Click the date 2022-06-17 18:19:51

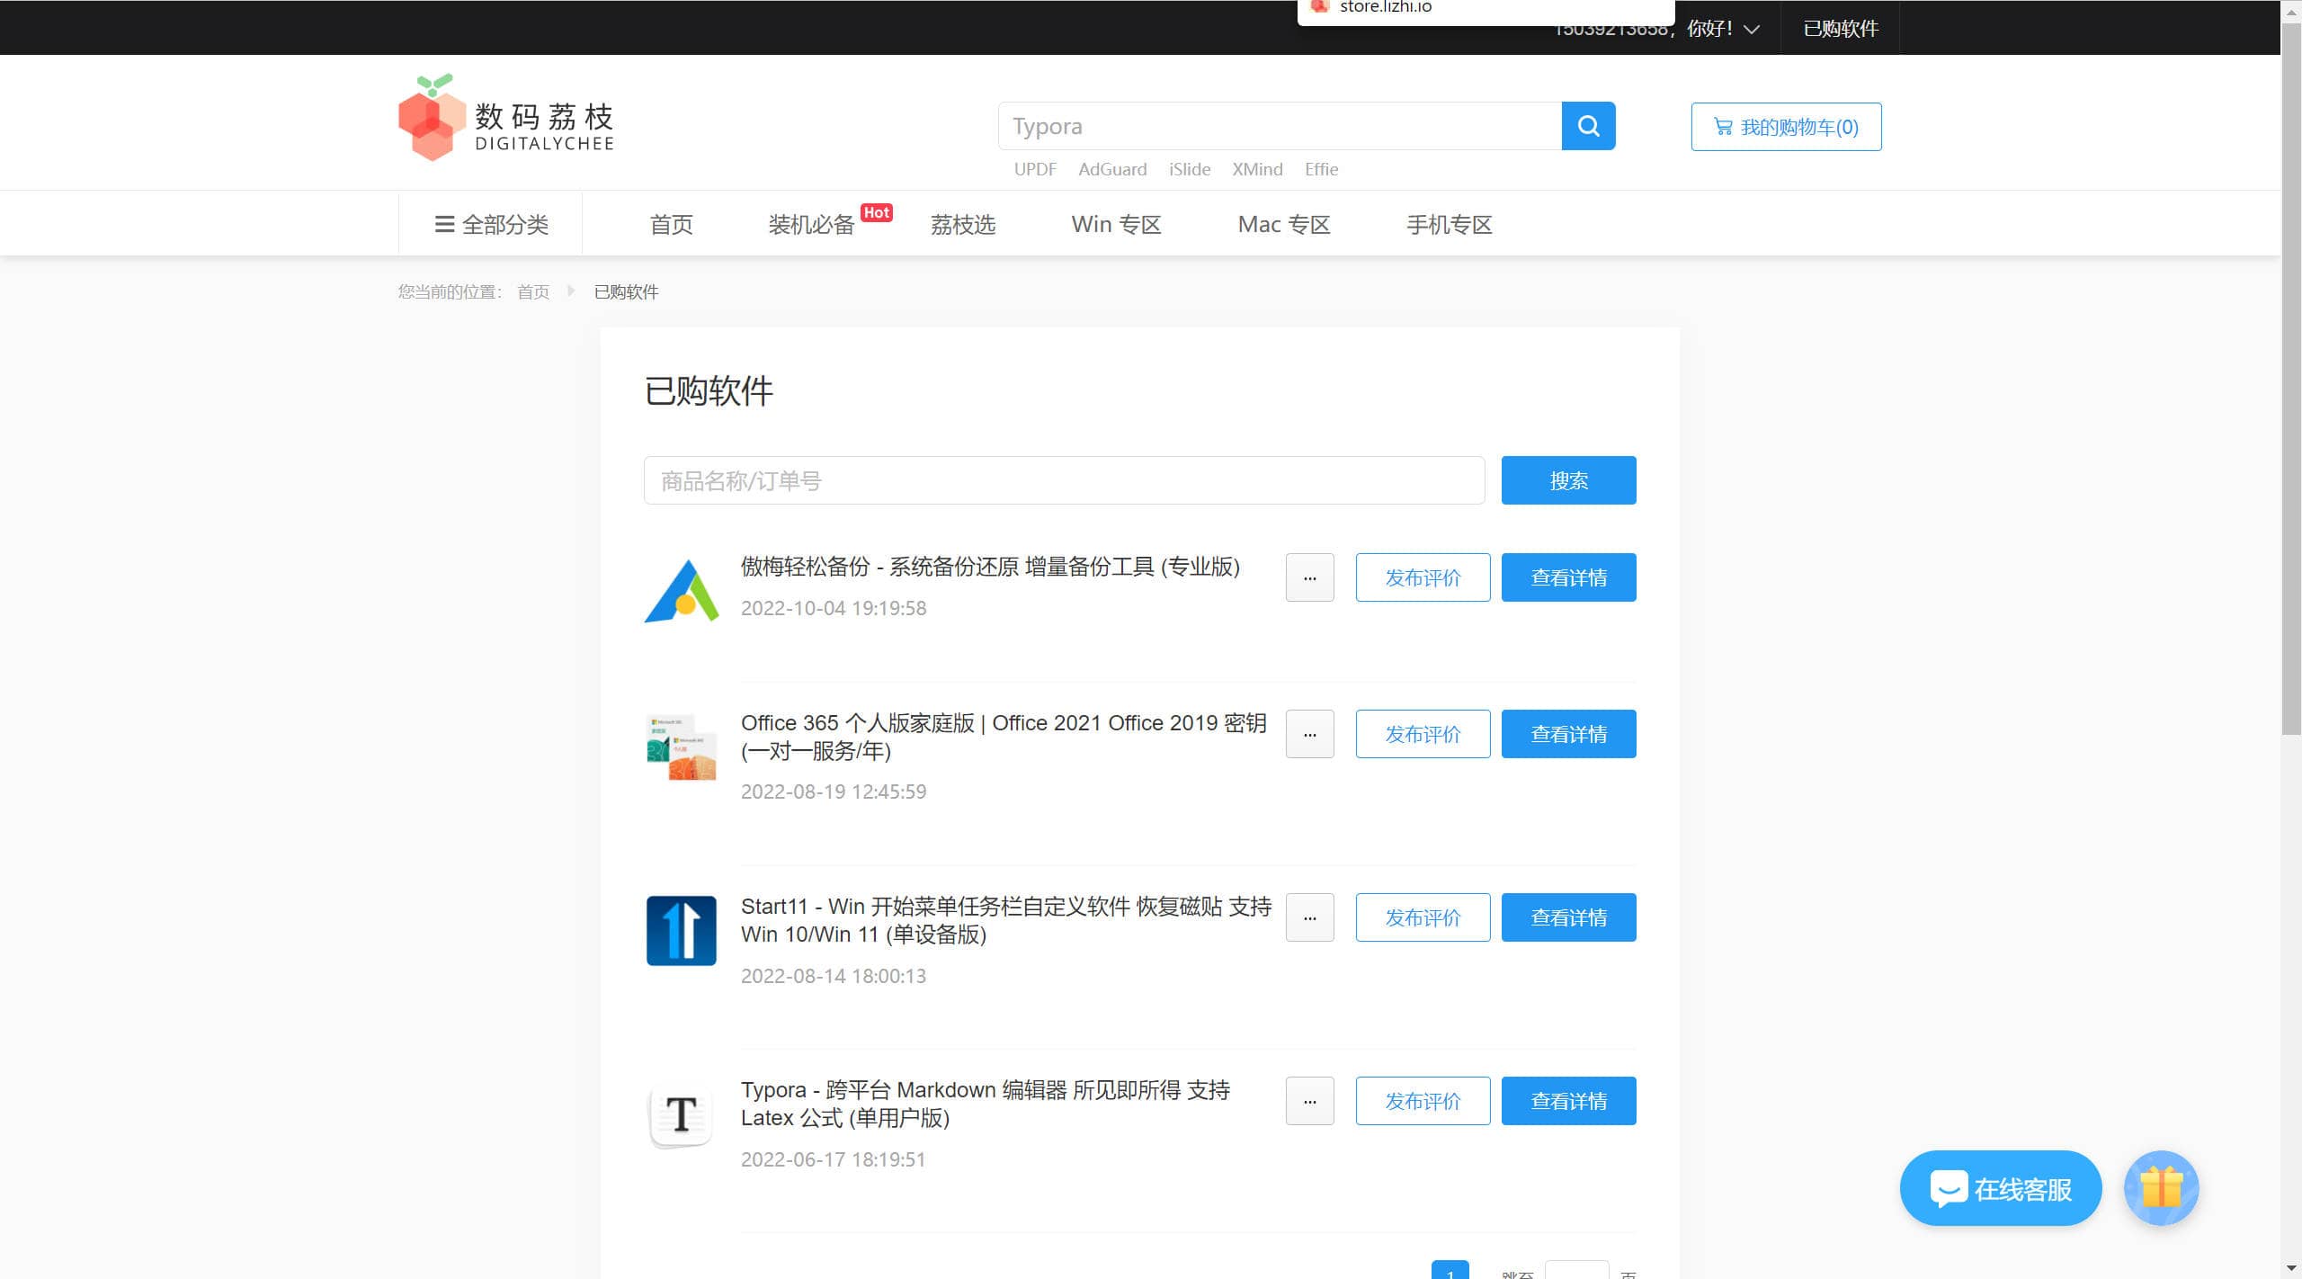tap(834, 1159)
